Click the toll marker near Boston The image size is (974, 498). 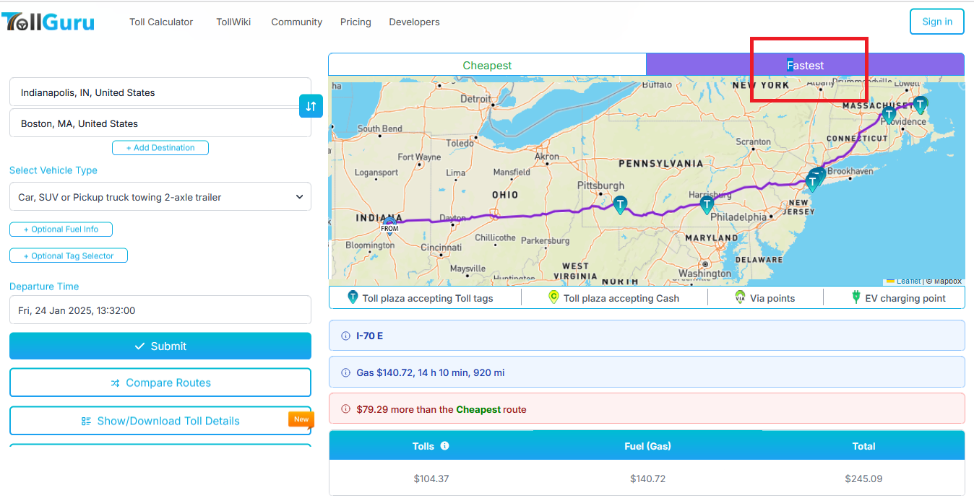pyautogui.click(x=920, y=105)
